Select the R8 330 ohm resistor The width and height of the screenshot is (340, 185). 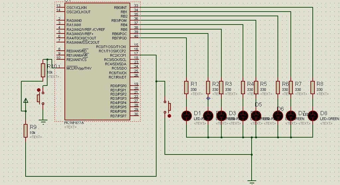[313, 87]
